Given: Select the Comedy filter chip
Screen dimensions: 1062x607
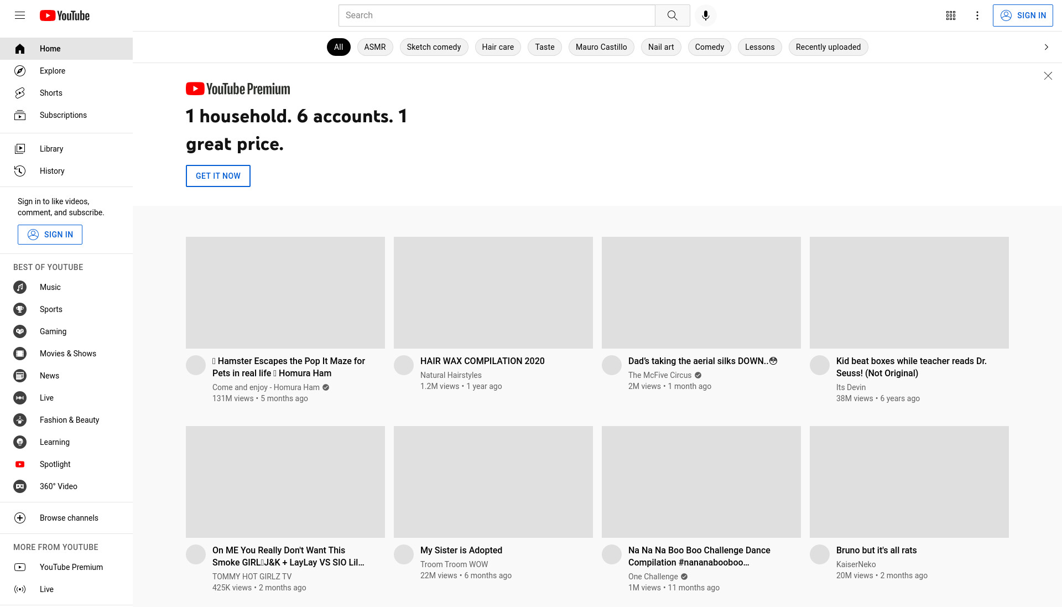Looking at the screenshot, I should pos(710,47).
